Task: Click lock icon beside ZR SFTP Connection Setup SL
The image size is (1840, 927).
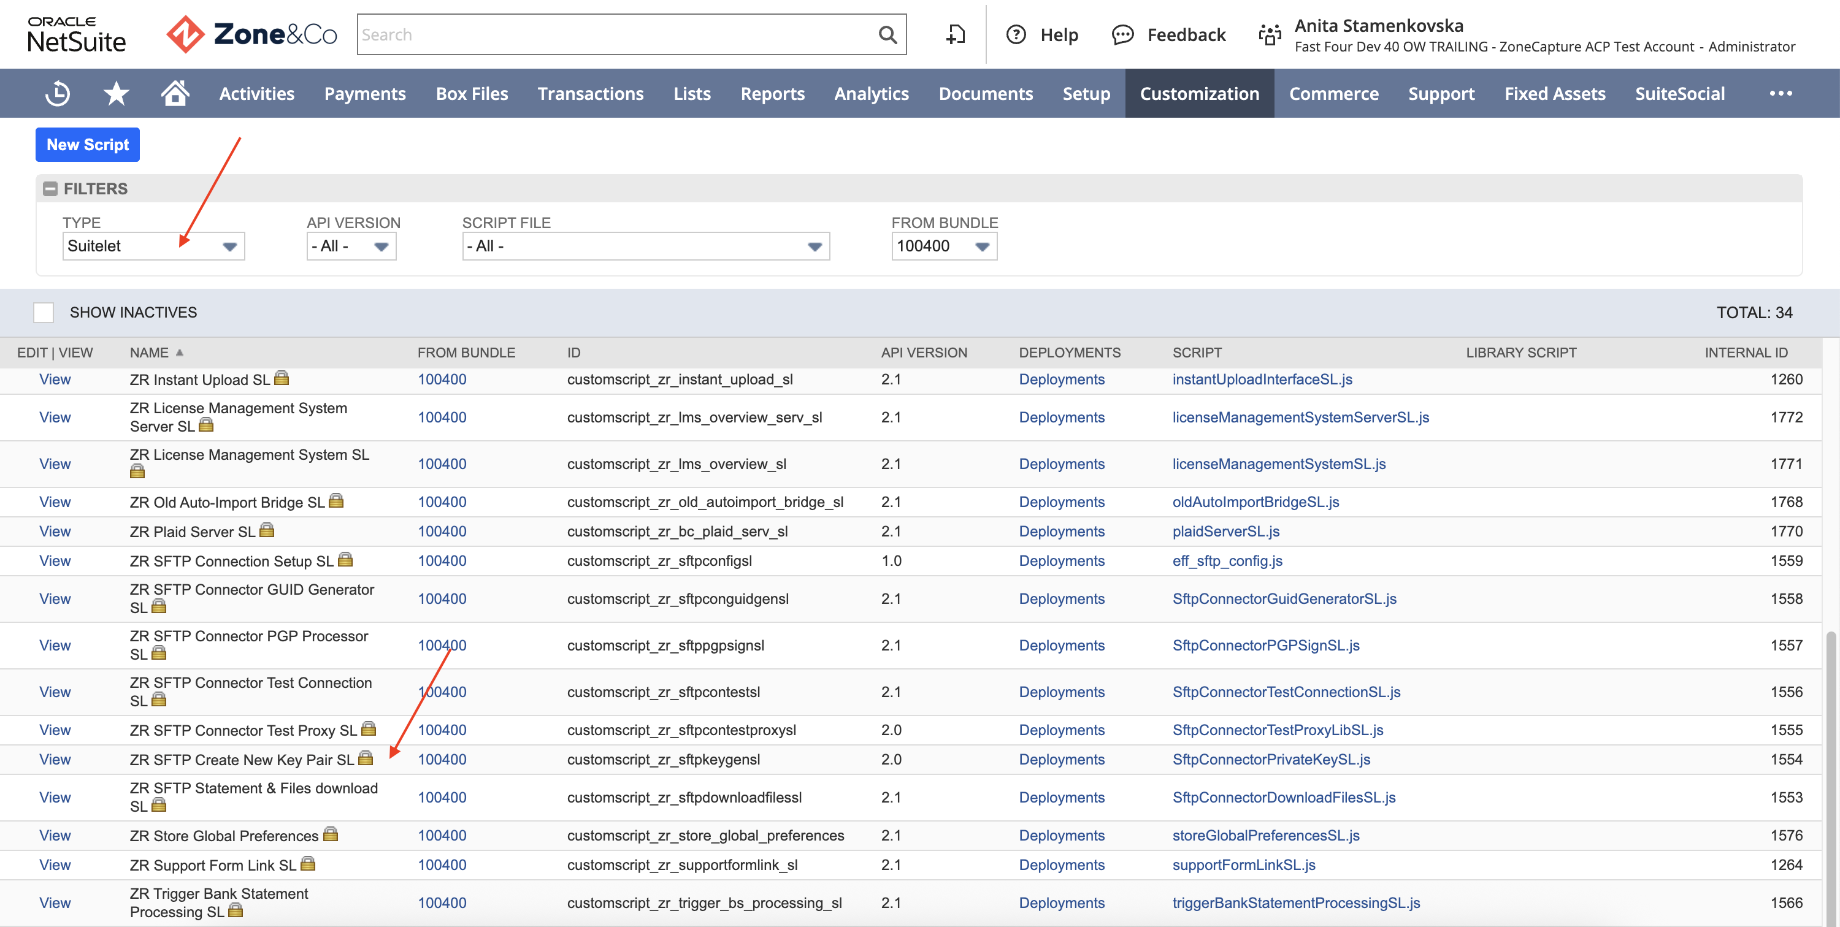Action: tap(345, 560)
